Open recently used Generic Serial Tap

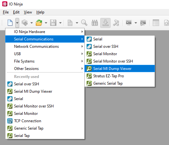coord(45,128)
